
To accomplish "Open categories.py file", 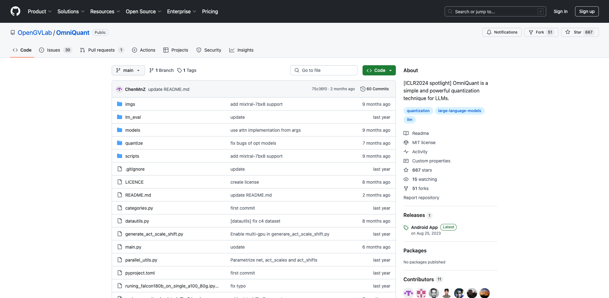I will tap(139, 208).
